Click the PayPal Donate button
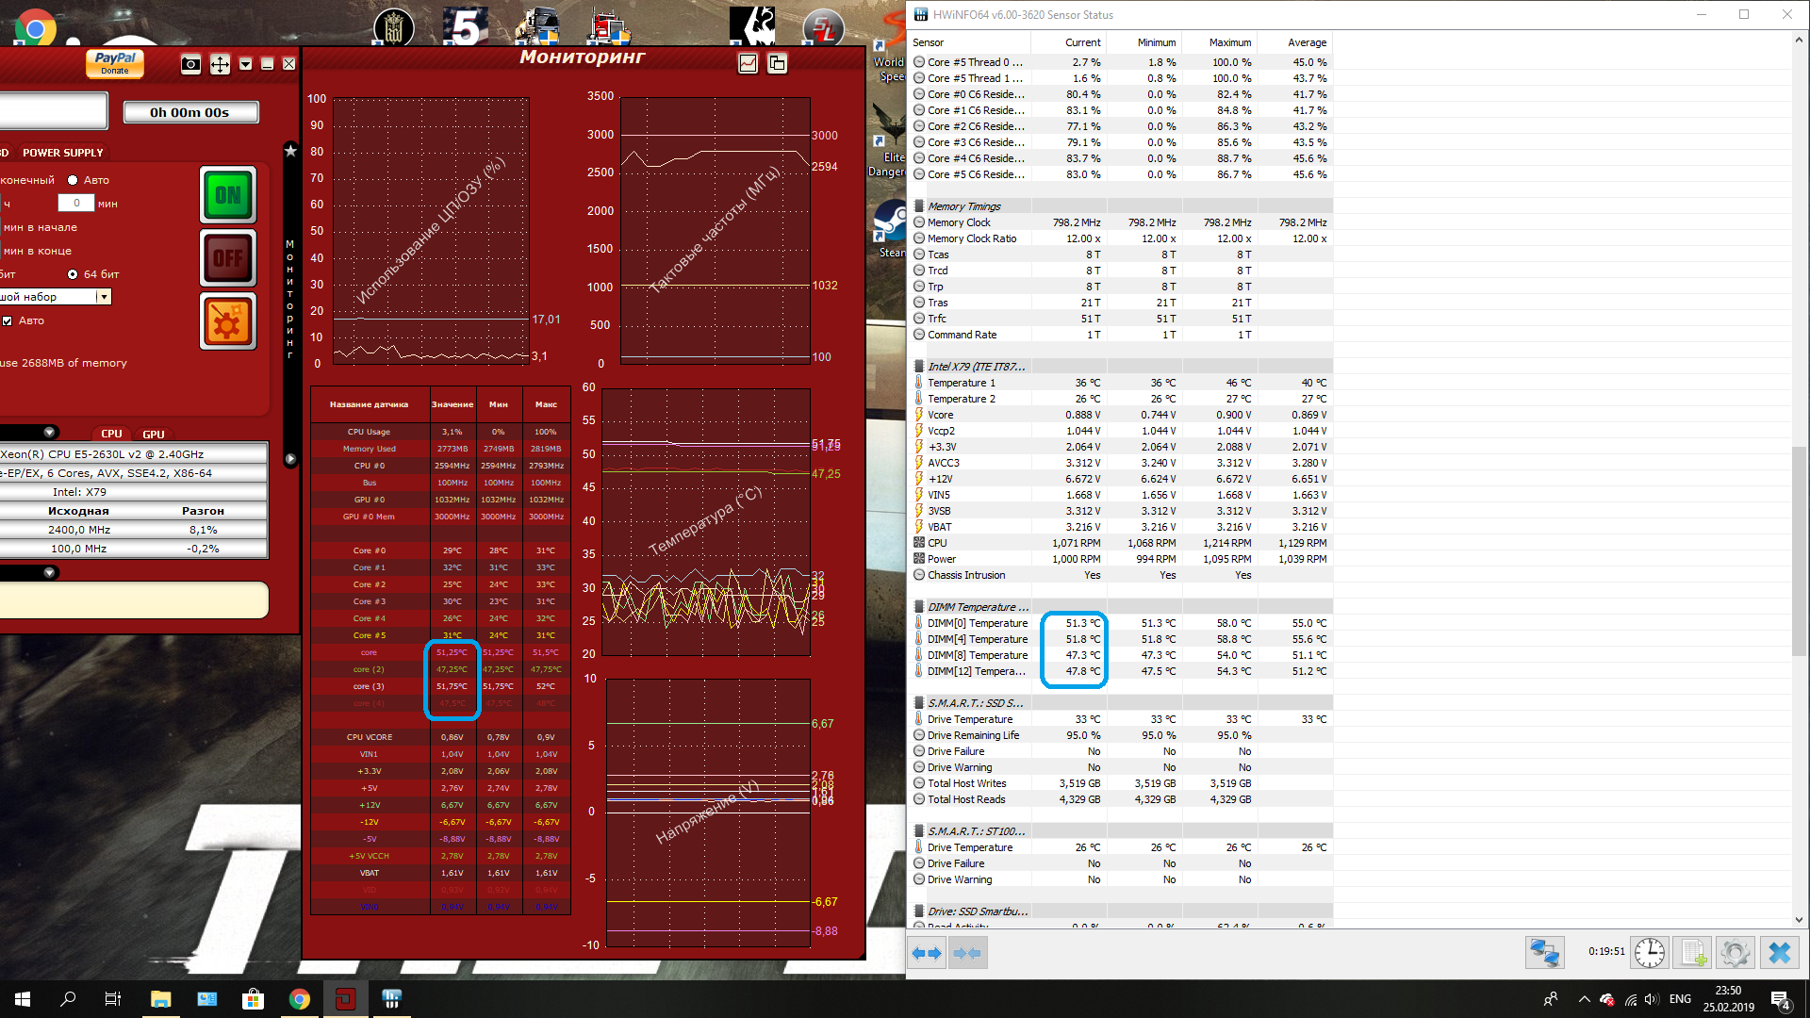 [115, 62]
